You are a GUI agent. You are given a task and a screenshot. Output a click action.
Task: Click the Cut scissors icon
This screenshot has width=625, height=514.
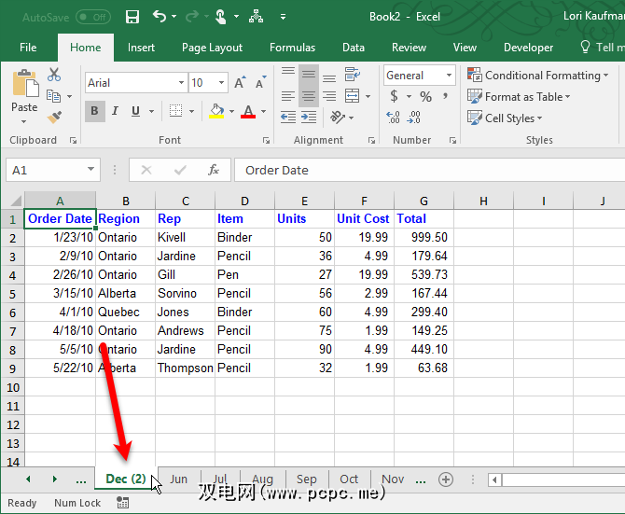point(54,76)
